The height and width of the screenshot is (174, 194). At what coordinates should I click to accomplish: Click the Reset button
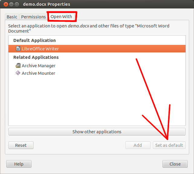21,145
